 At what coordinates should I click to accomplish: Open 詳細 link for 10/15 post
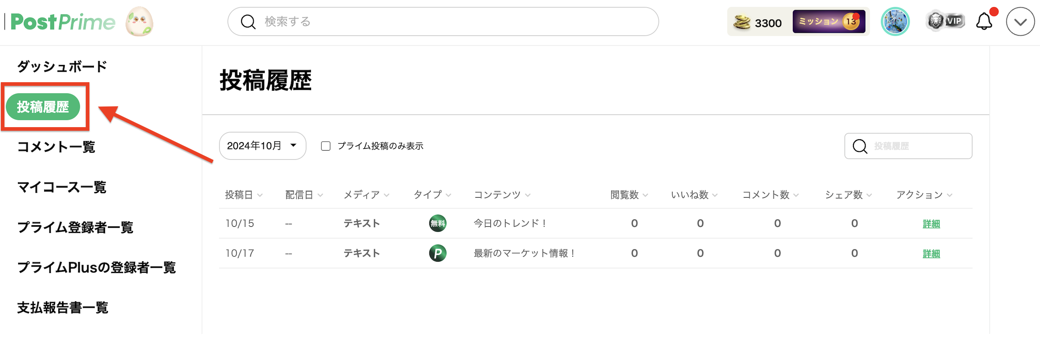click(931, 224)
